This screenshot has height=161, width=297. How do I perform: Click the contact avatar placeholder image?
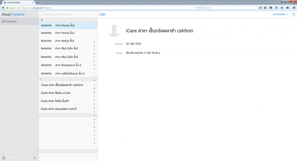coord(114,30)
